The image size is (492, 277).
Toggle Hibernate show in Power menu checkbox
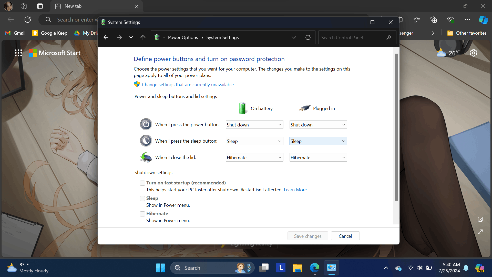tap(142, 214)
